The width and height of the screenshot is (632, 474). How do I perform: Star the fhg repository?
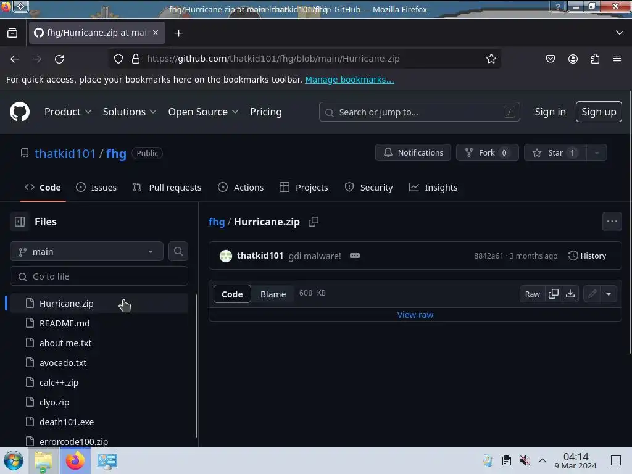pyautogui.click(x=555, y=153)
